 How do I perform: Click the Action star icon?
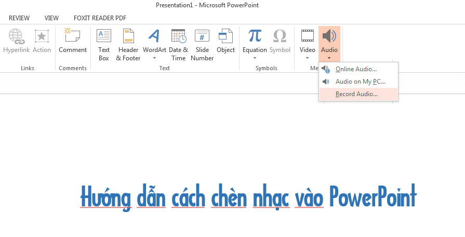click(42, 36)
